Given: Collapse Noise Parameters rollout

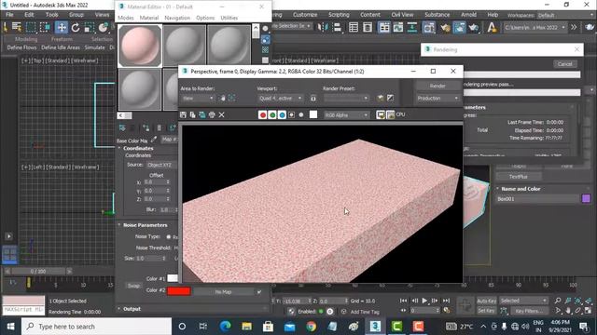Looking at the screenshot, I should [x=146, y=225].
